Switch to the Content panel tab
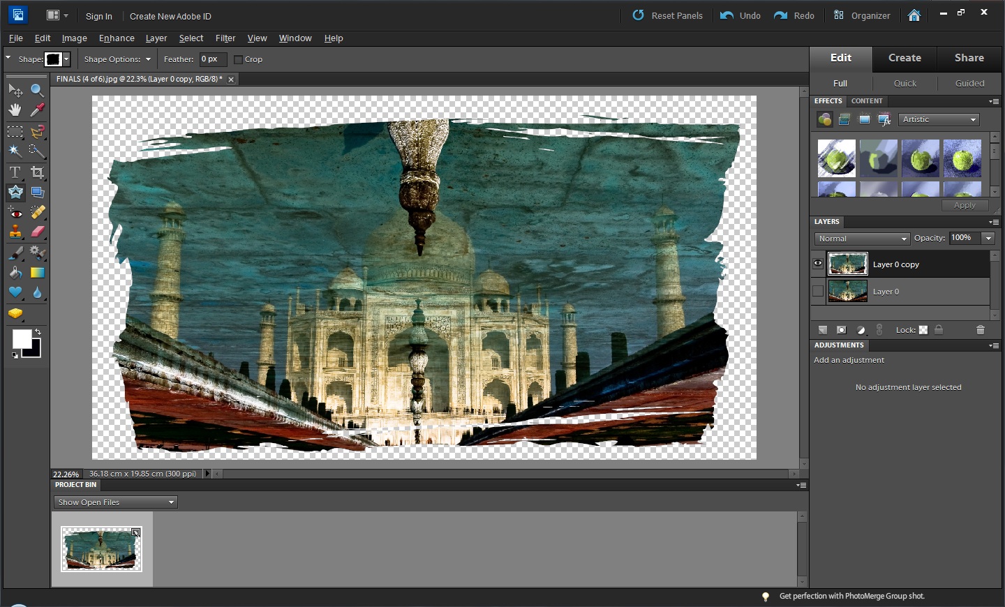Screen dimensions: 1005x607 [867, 101]
